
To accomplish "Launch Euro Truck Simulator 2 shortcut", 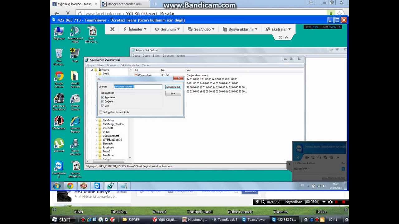I will [59, 102].
